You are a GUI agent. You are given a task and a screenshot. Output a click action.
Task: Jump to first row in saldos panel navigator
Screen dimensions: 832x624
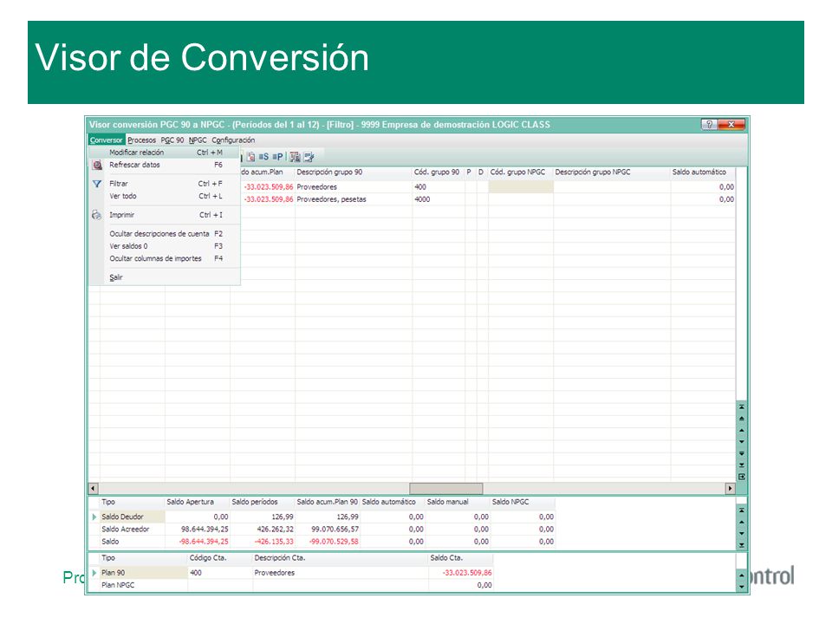pyautogui.click(x=742, y=510)
